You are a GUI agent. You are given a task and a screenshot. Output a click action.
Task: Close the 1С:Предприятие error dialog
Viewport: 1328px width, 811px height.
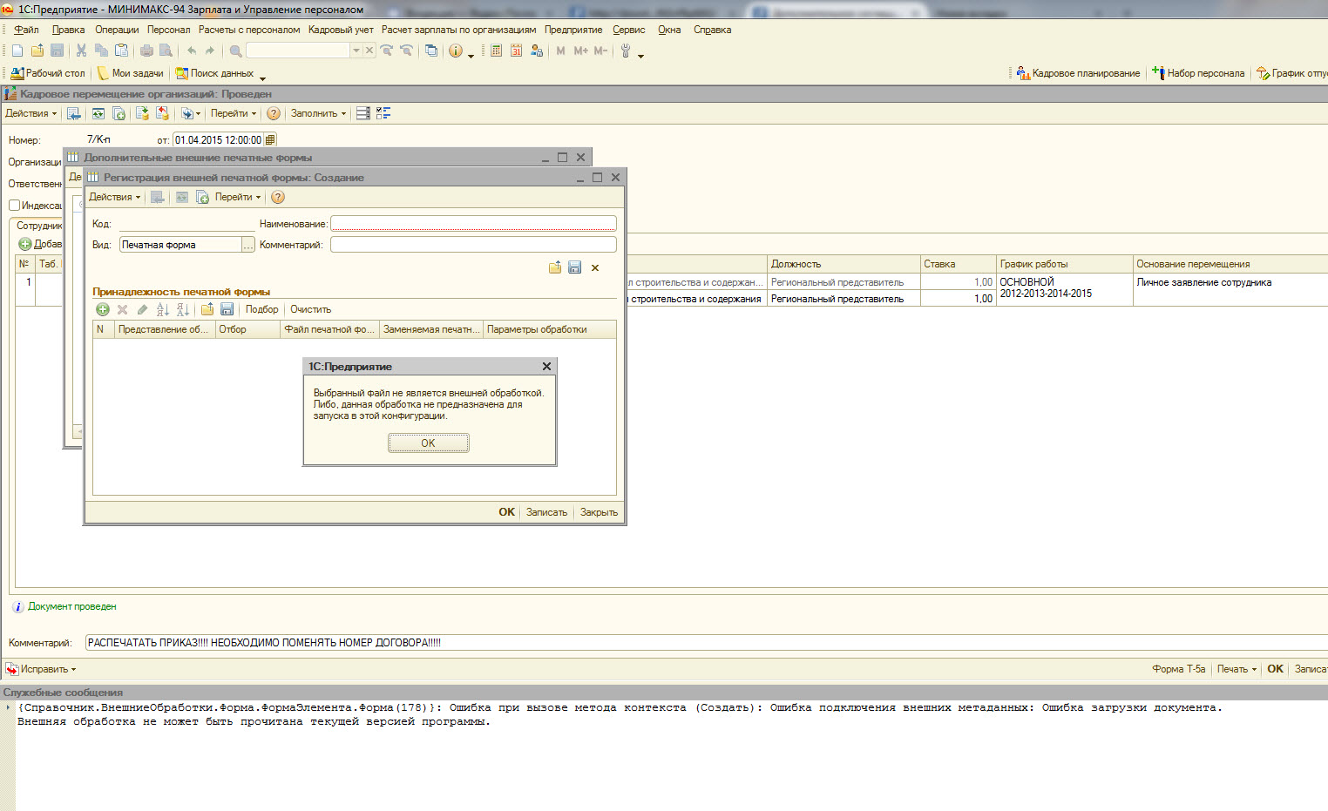click(x=546, y=367)
